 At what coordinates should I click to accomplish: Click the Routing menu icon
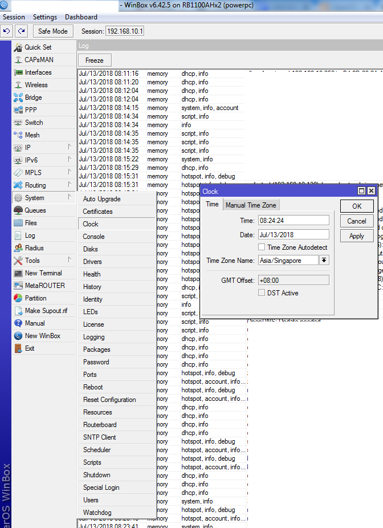[x=18, y=185]
